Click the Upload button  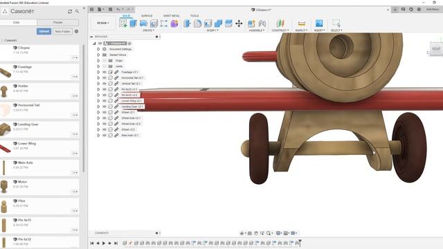pos(44,31)
